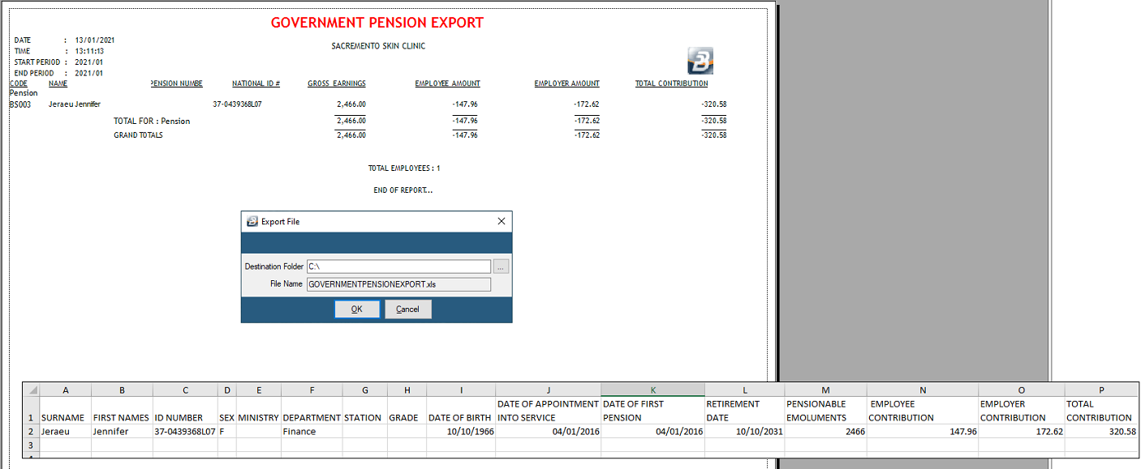
Task: Close the Export File dialog
Action: pos(501,221)
